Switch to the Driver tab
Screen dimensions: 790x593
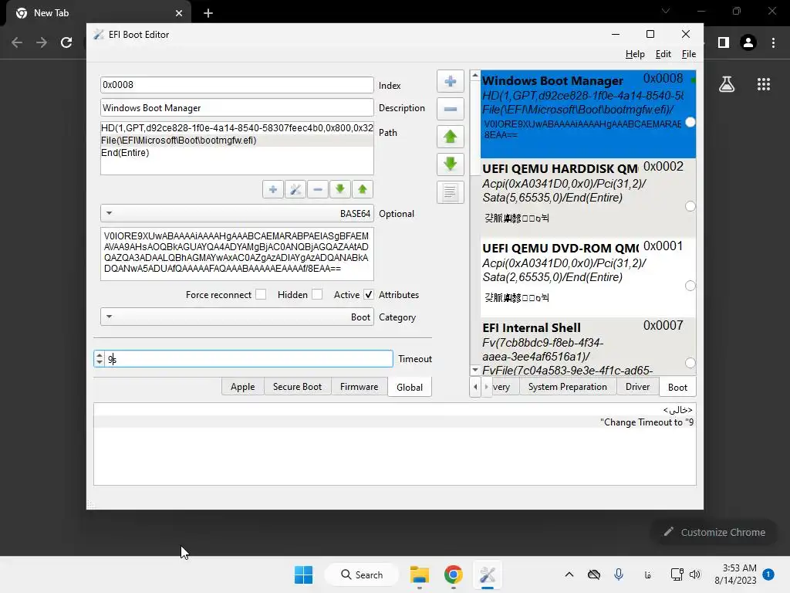pyautogui.click(x=637, y=387)
